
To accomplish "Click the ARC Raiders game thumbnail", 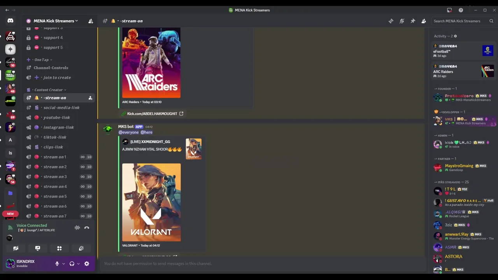I will (151, 63).
